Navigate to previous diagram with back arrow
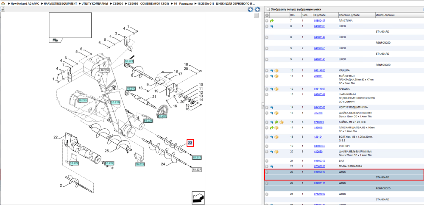The width and height of the screenshot is (424, 205). 251,9
